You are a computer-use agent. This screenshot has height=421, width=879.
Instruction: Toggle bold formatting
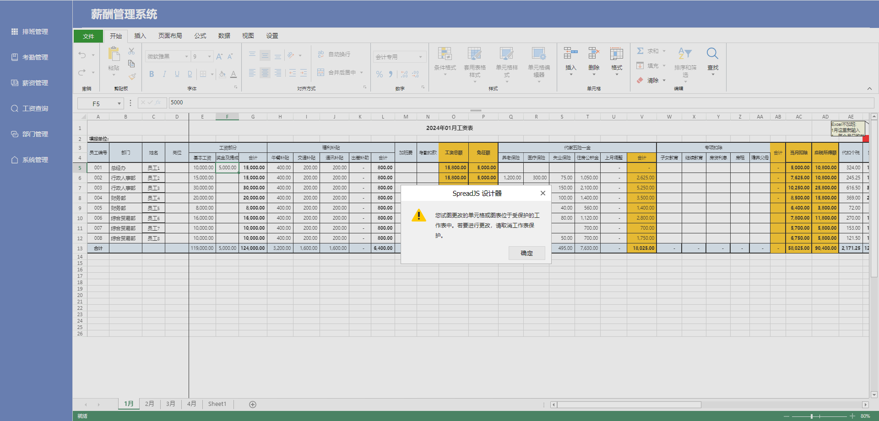point(152,74)
